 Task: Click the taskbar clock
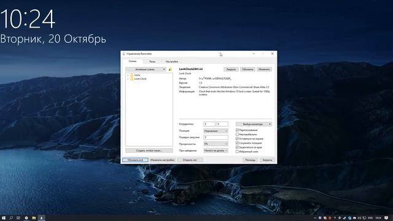pyautogui.click(x=378, y=218)
